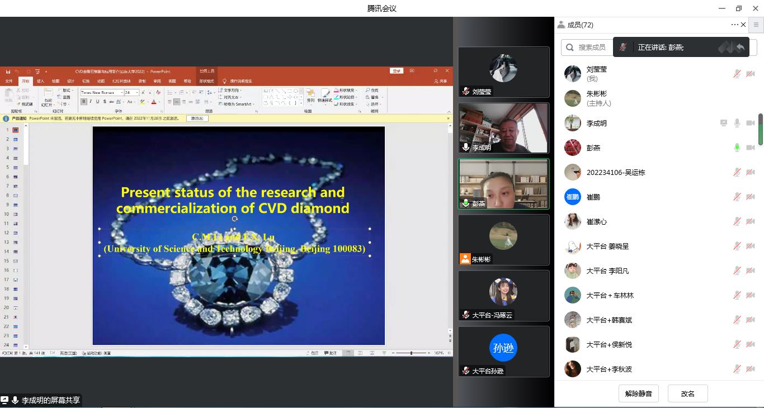Toggle camera for 刘莹莹 in member list

tap(750, 74)
